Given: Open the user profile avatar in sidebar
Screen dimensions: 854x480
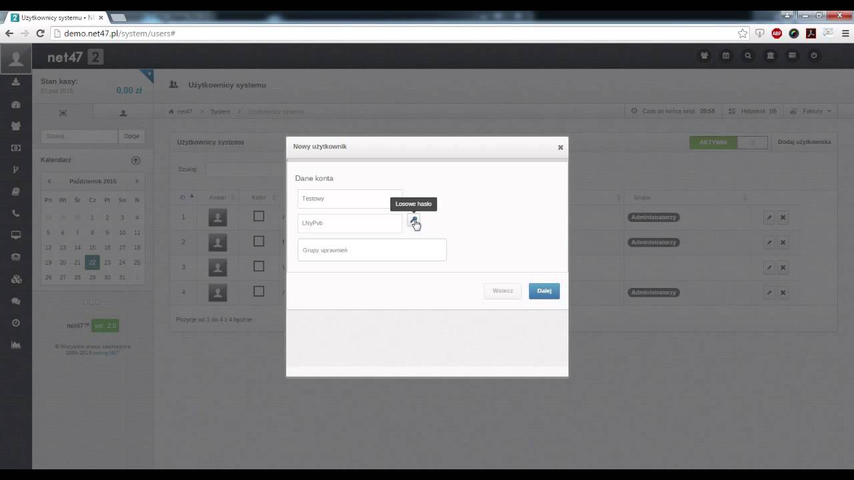Looking at the screenshot, I should [16, 59].
